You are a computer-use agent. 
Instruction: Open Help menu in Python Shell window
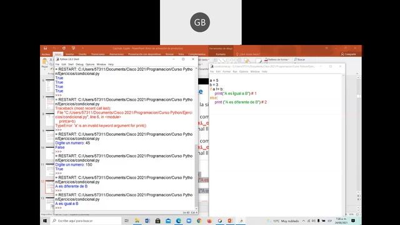pyautogui.click(x=111, y=64)
